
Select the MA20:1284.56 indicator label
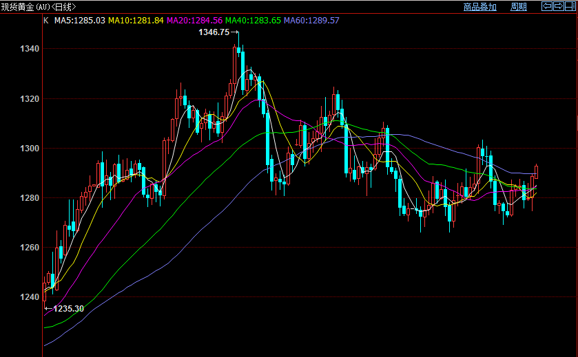point(194,21)
